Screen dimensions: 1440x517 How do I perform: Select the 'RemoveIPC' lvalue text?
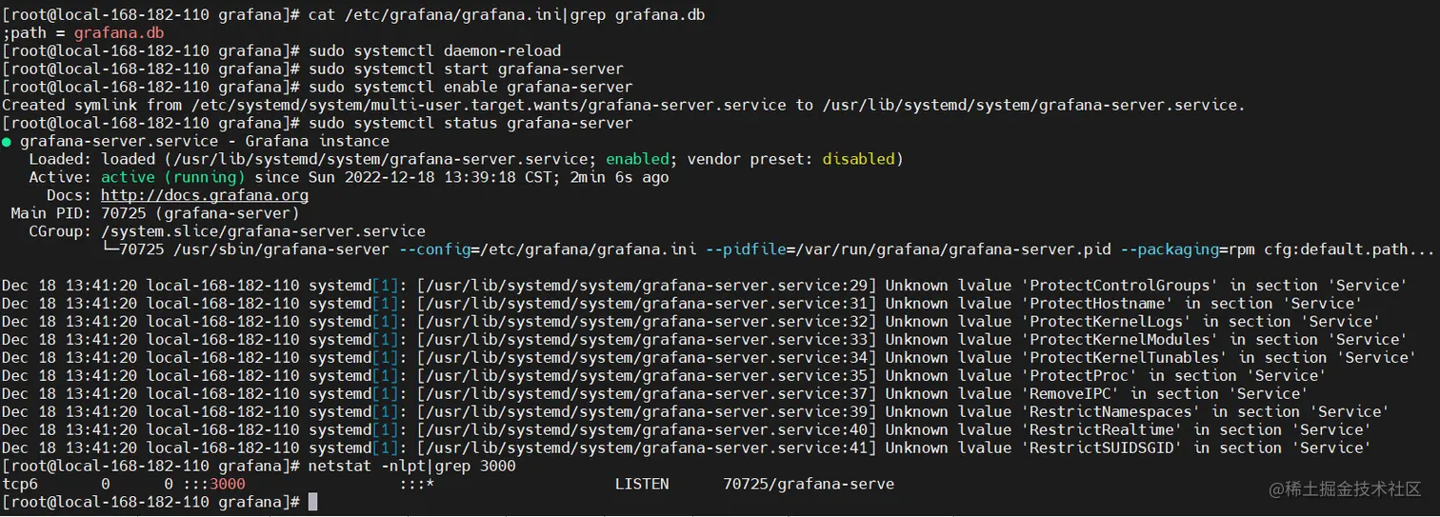(x=1070, y=394)
